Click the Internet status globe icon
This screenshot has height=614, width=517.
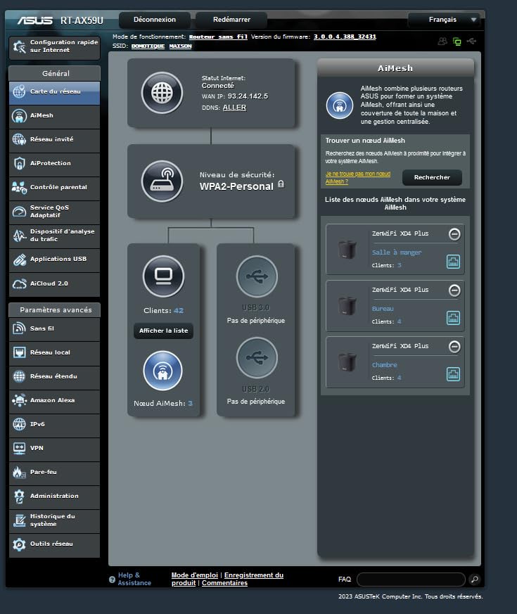pyautogui.click(x=162, y=93)
